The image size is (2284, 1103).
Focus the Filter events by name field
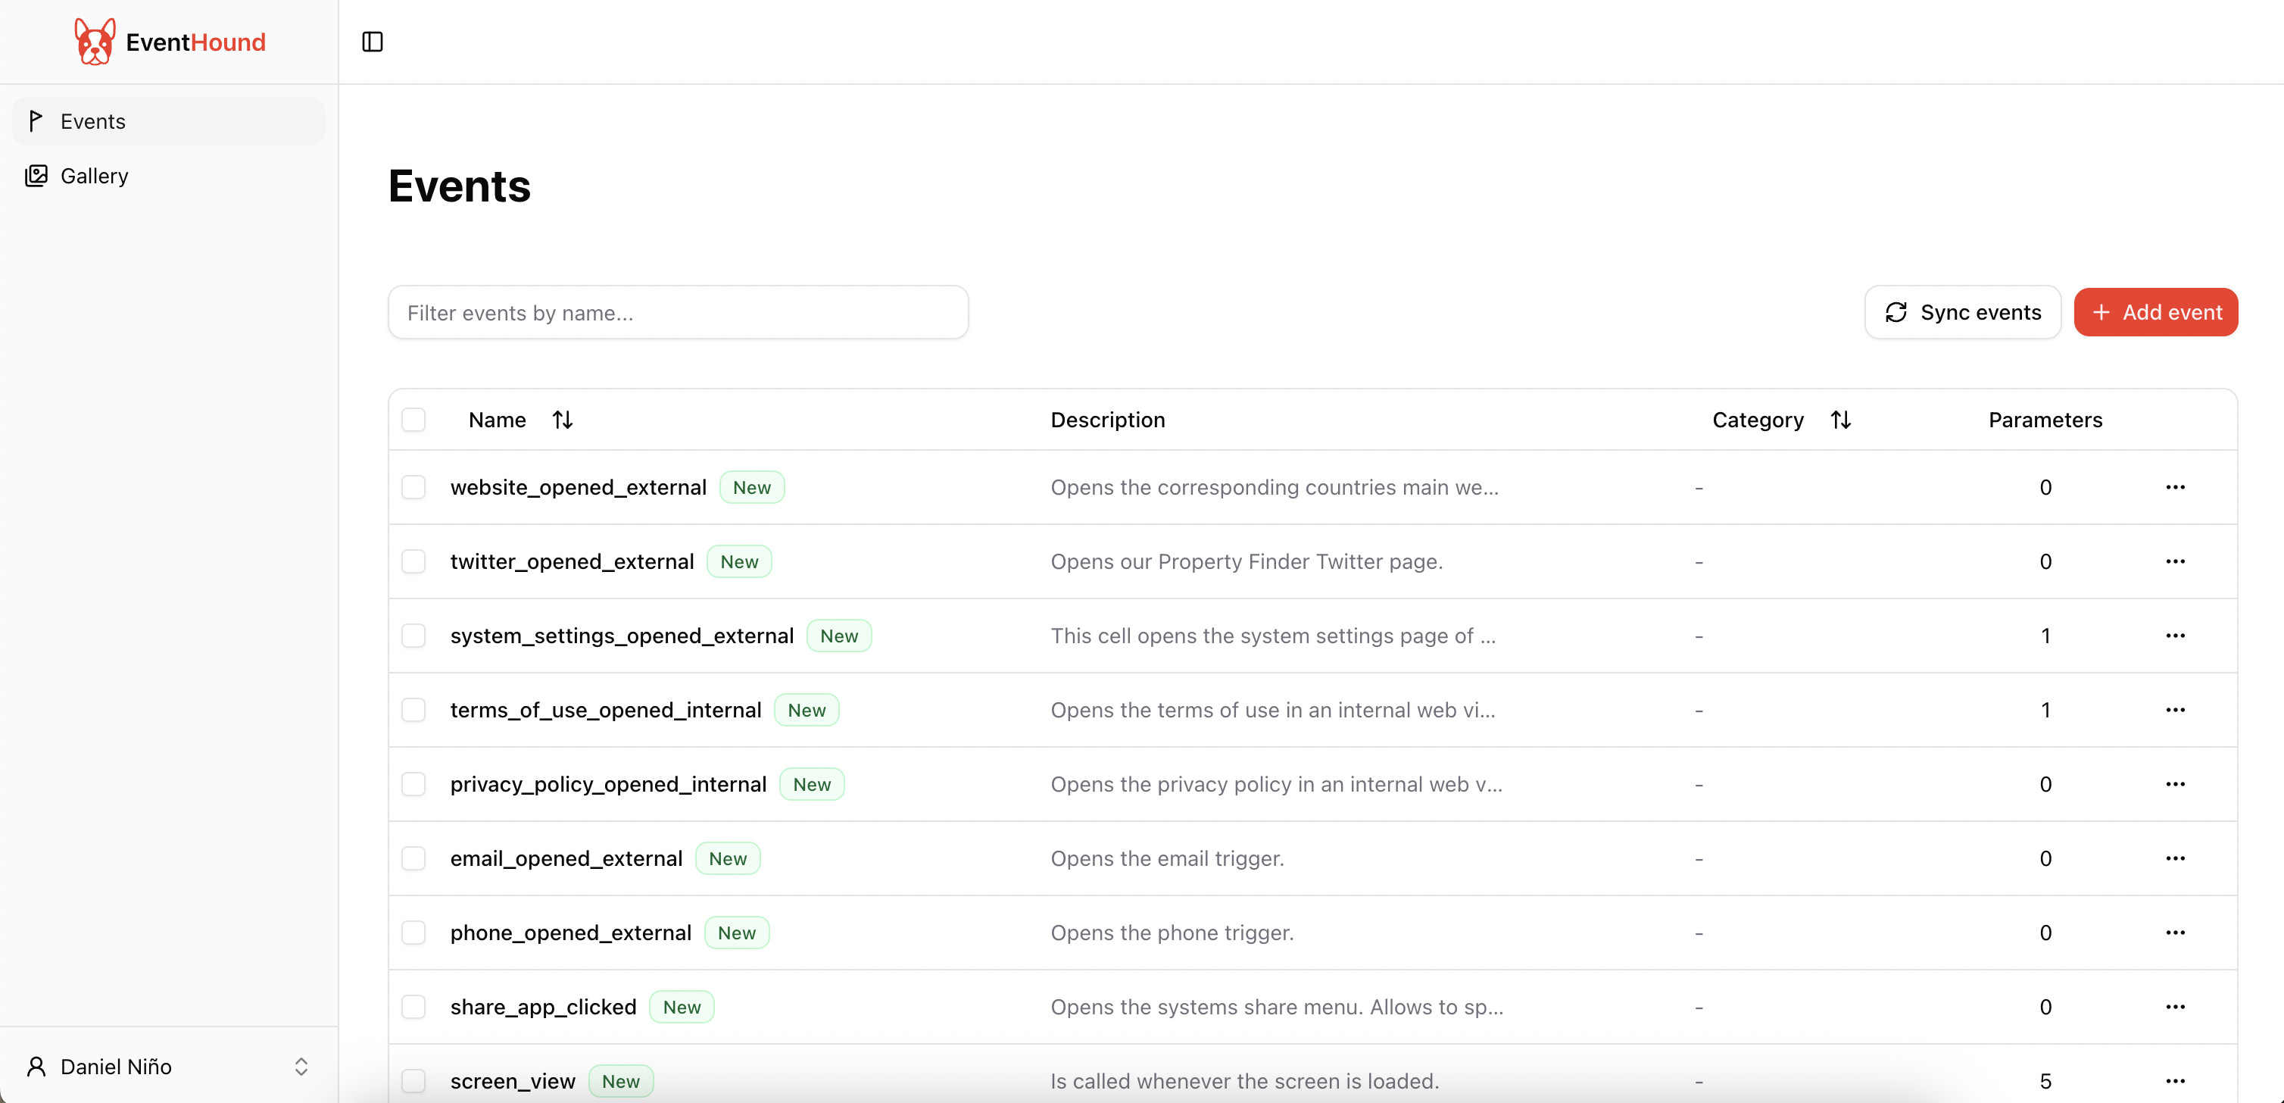click(x=679, y=312)
